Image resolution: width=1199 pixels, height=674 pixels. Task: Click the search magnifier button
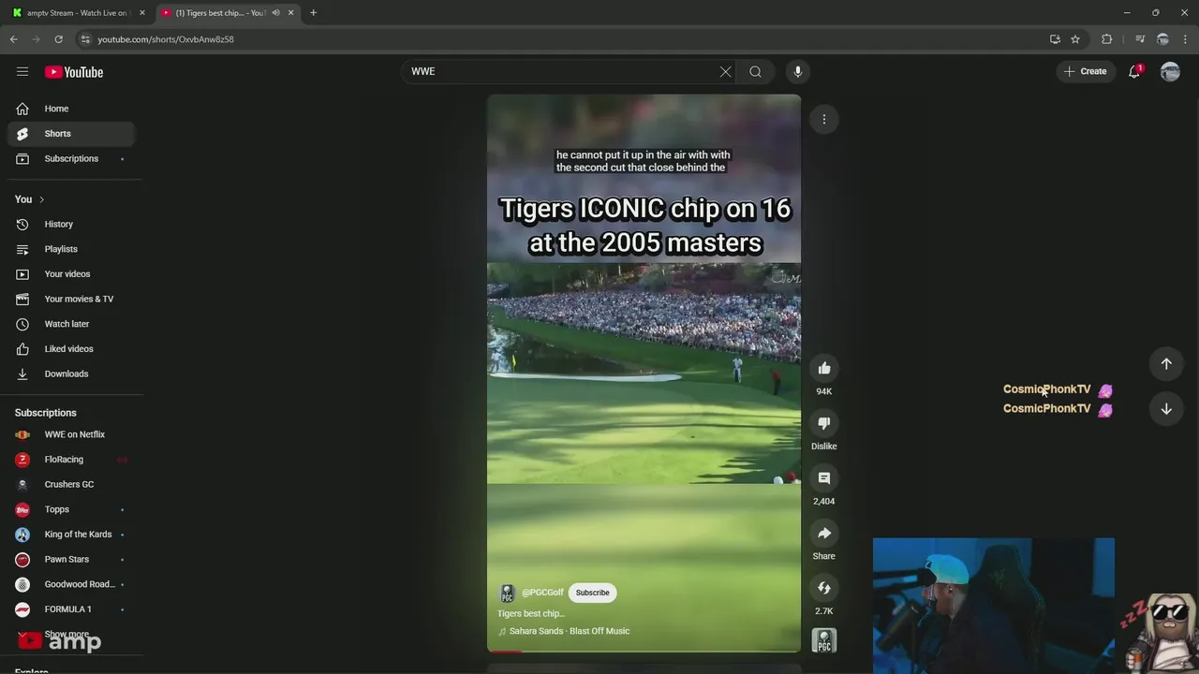coord(755,71)
